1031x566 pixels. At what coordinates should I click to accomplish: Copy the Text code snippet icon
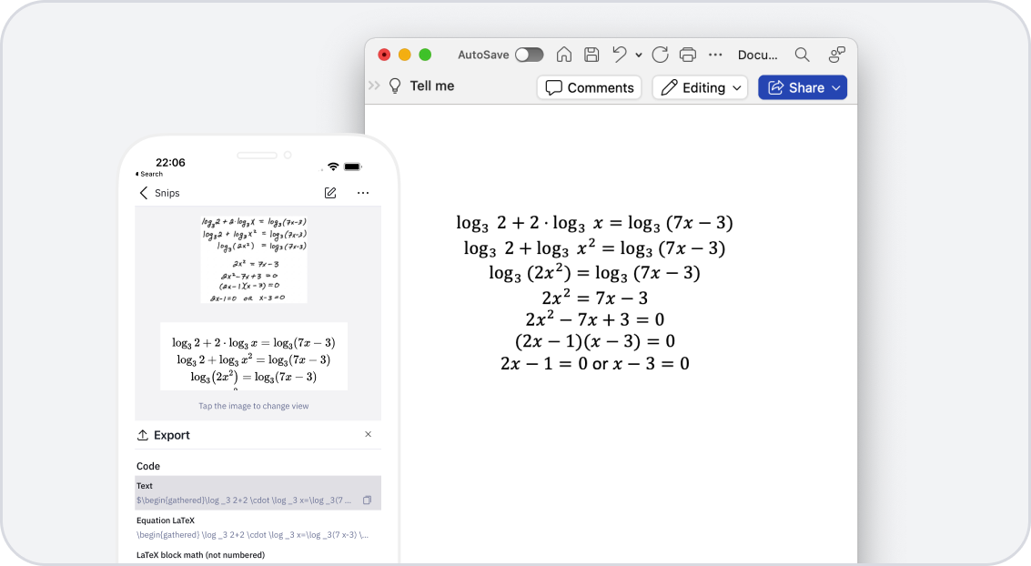368,500
